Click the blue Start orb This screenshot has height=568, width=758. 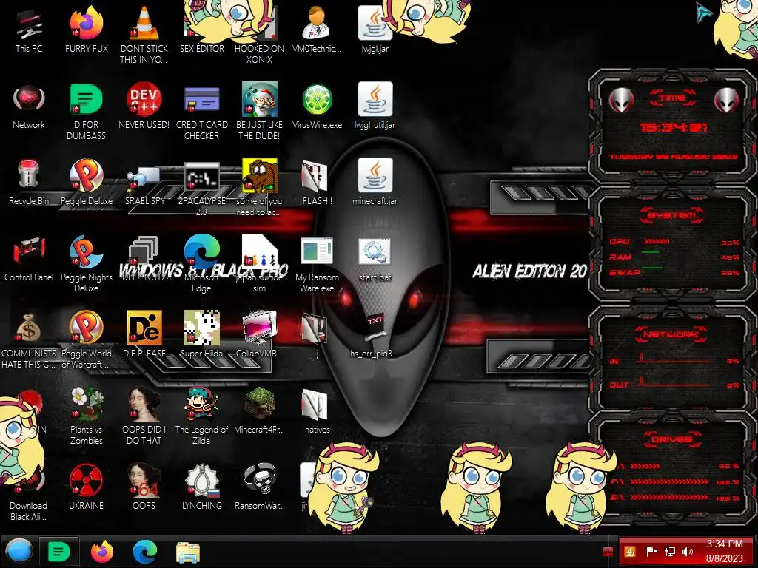(19, 551)
